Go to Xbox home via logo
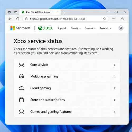The width and height of the screenshot is (132, 132). pos(45,28)
